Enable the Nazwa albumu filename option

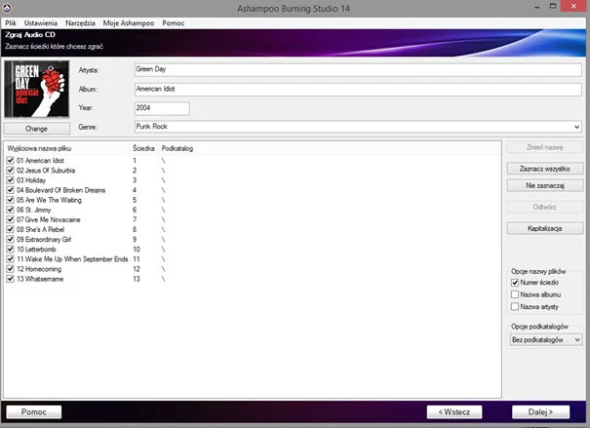[x=515, y=294]
